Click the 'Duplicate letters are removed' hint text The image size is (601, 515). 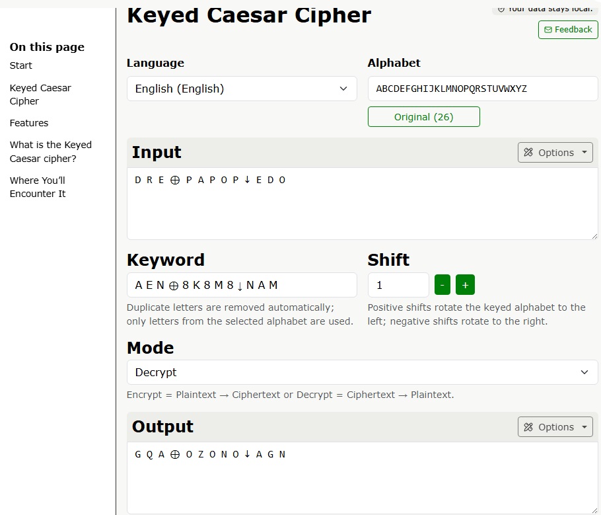pos(240,314)
